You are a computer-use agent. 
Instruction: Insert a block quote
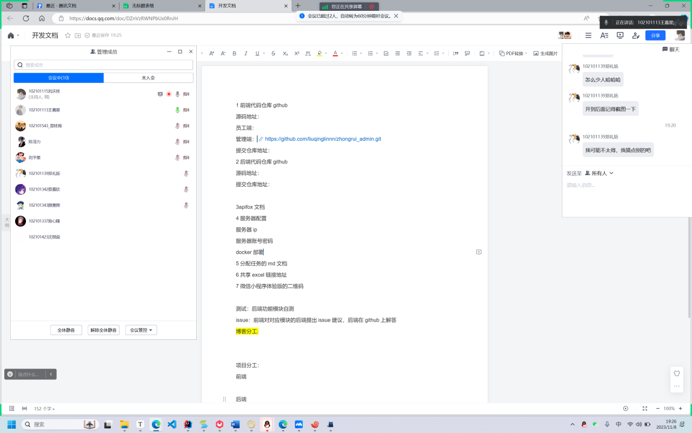click(456, 53)
